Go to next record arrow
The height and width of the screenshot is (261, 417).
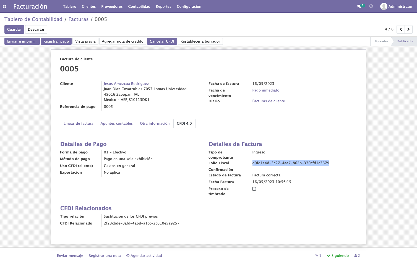pyautogui.click(x=408, y=29)
